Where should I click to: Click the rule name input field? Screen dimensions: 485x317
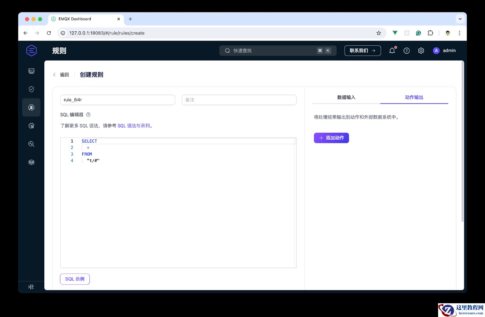[x=117, y=100]
